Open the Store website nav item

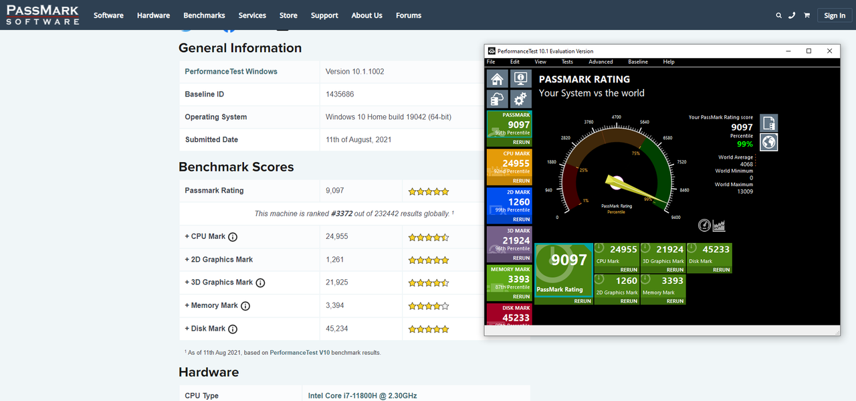288,15
